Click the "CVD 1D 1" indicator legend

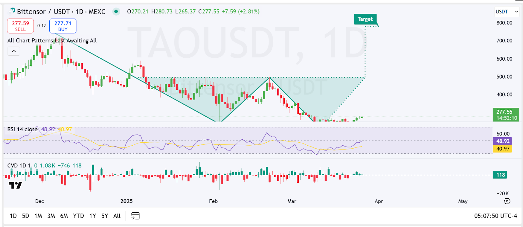click(x=19, y=165)
